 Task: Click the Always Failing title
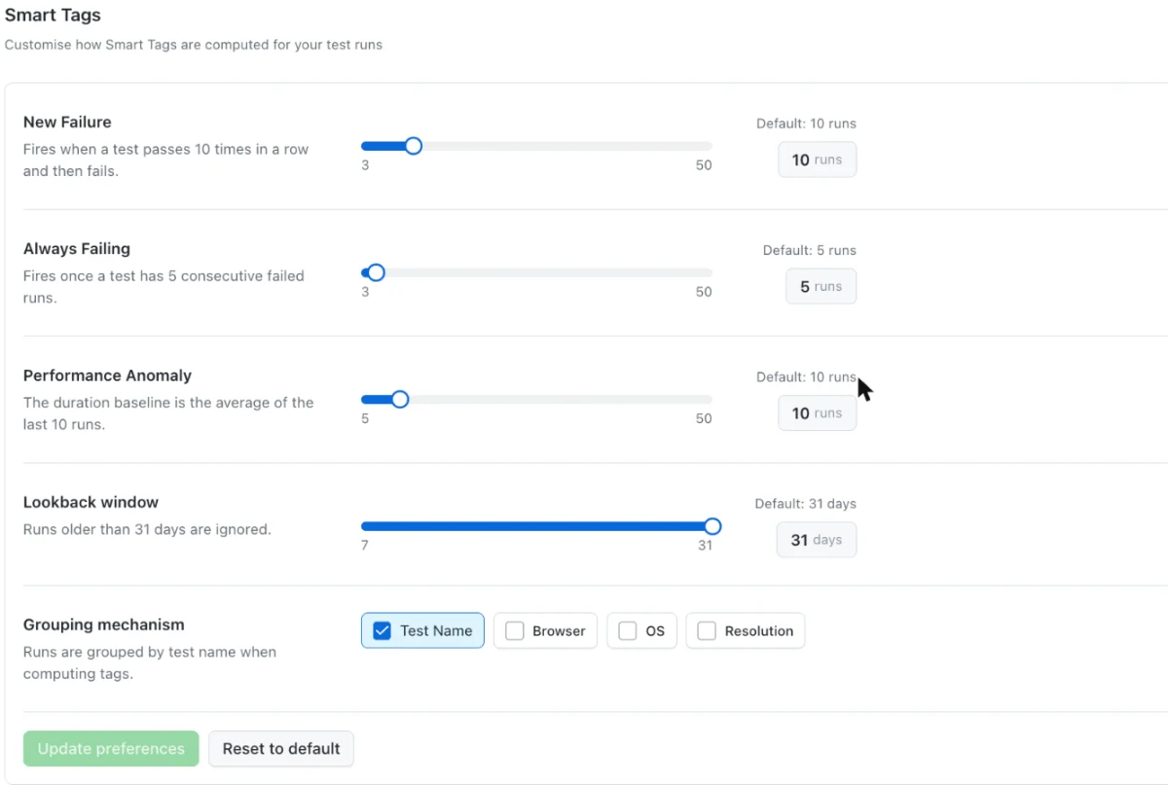77,248
